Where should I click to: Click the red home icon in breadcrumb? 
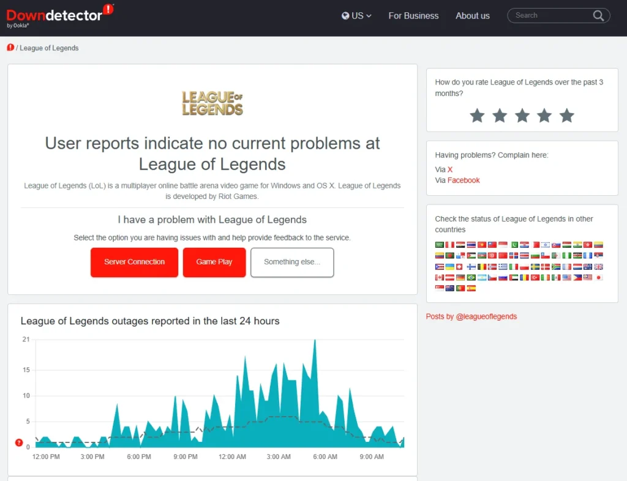10,48
